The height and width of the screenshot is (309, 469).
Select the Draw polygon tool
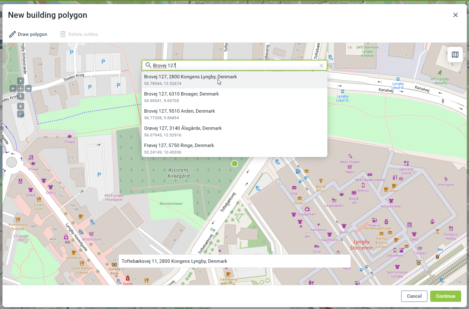28,34
